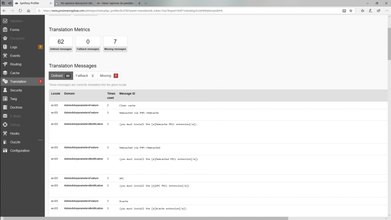The image size is (391, 220).
Task: Click the Logs count badge 7
Action: 40,47
